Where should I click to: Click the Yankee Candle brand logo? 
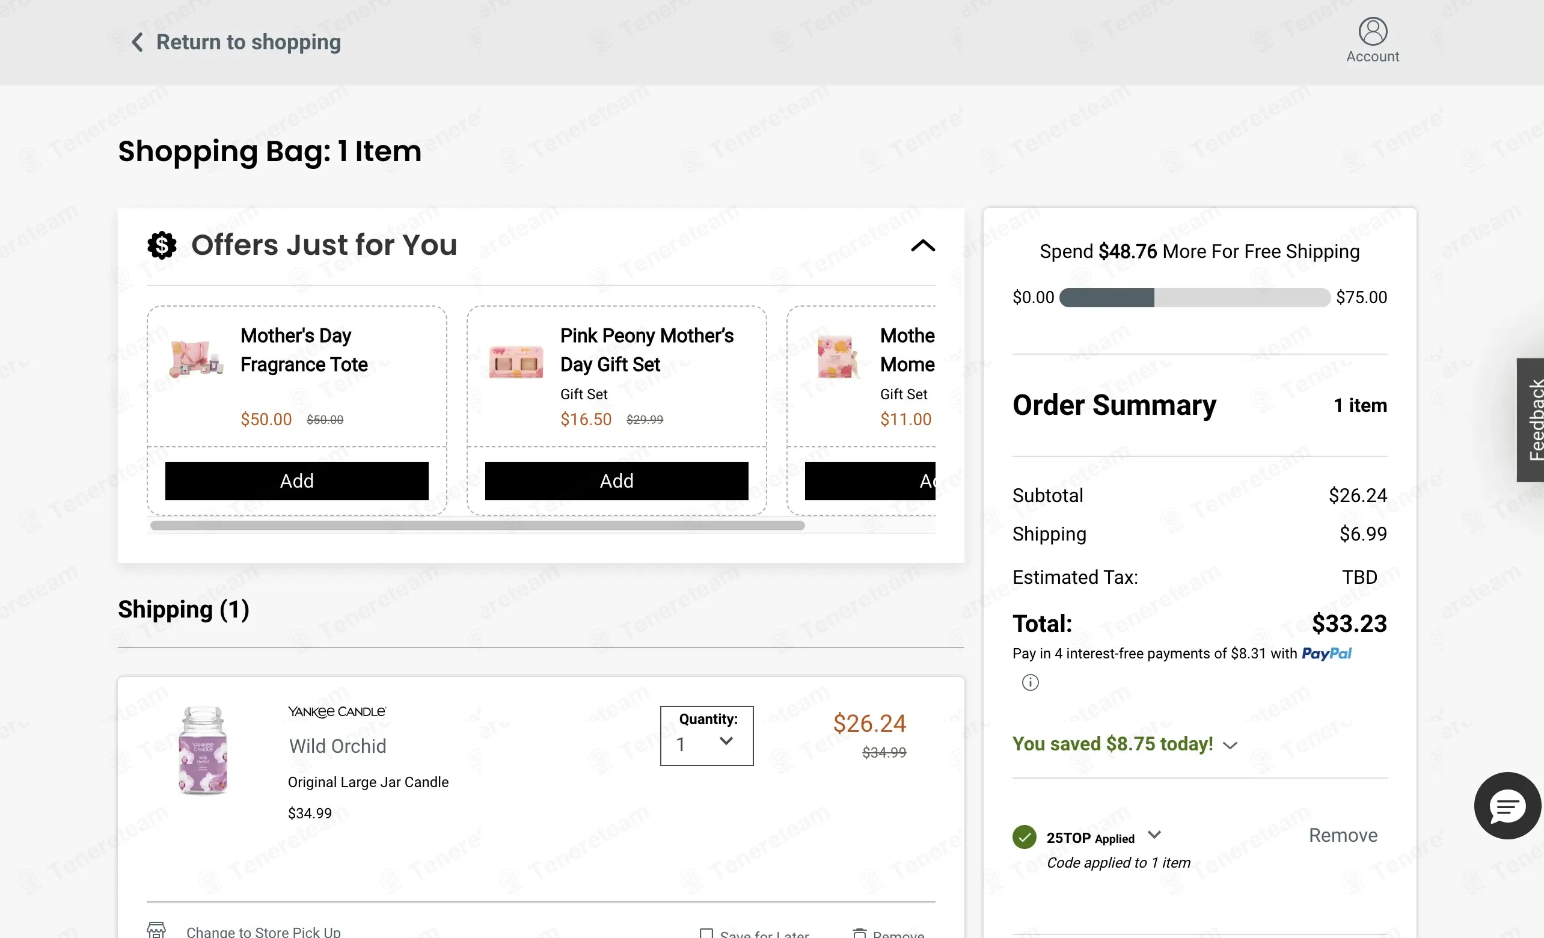click(337, 712)
